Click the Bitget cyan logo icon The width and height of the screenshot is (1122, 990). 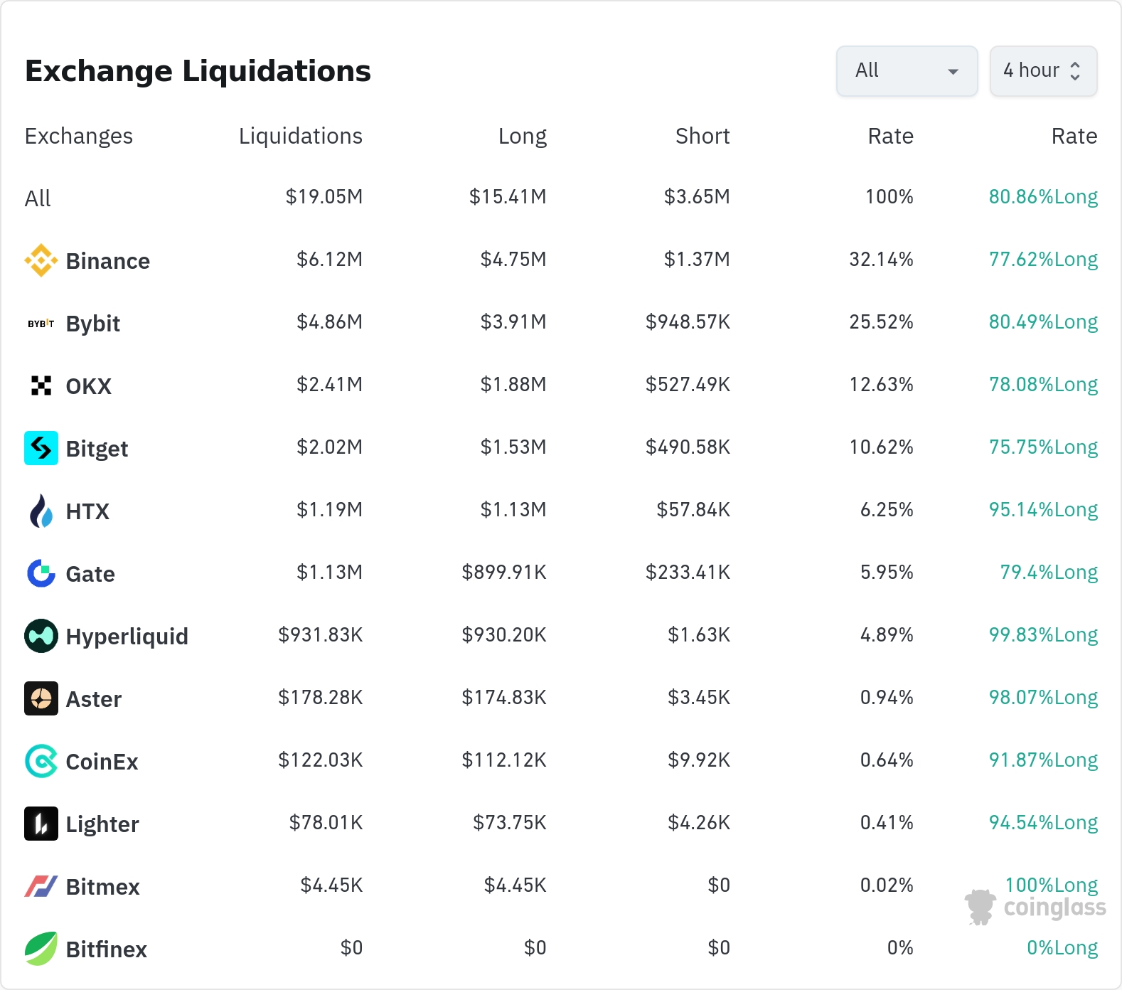coord(41,448)
